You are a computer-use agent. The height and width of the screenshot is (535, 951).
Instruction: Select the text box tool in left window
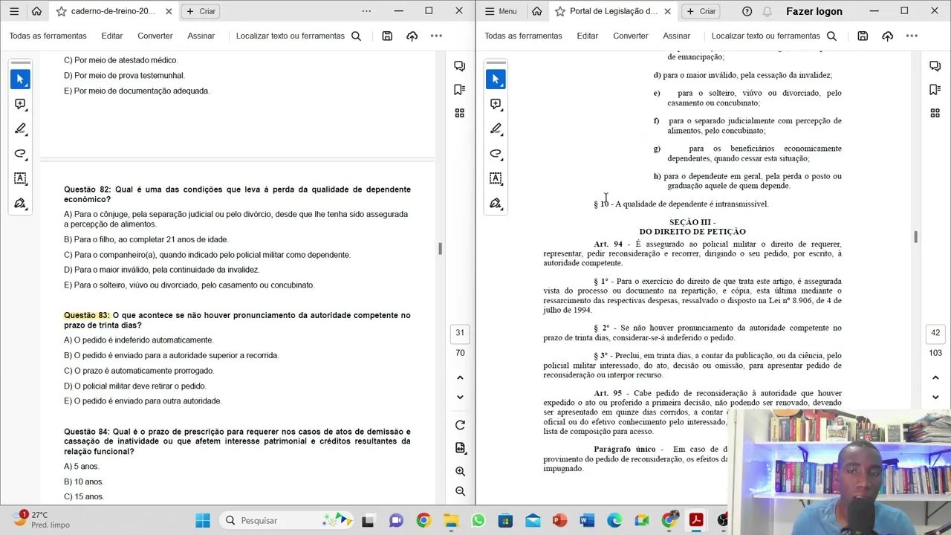(x=20, y=178)
